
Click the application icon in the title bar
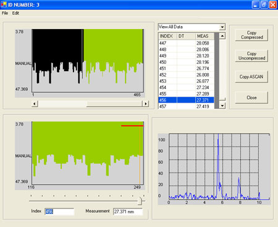(4, 4)
